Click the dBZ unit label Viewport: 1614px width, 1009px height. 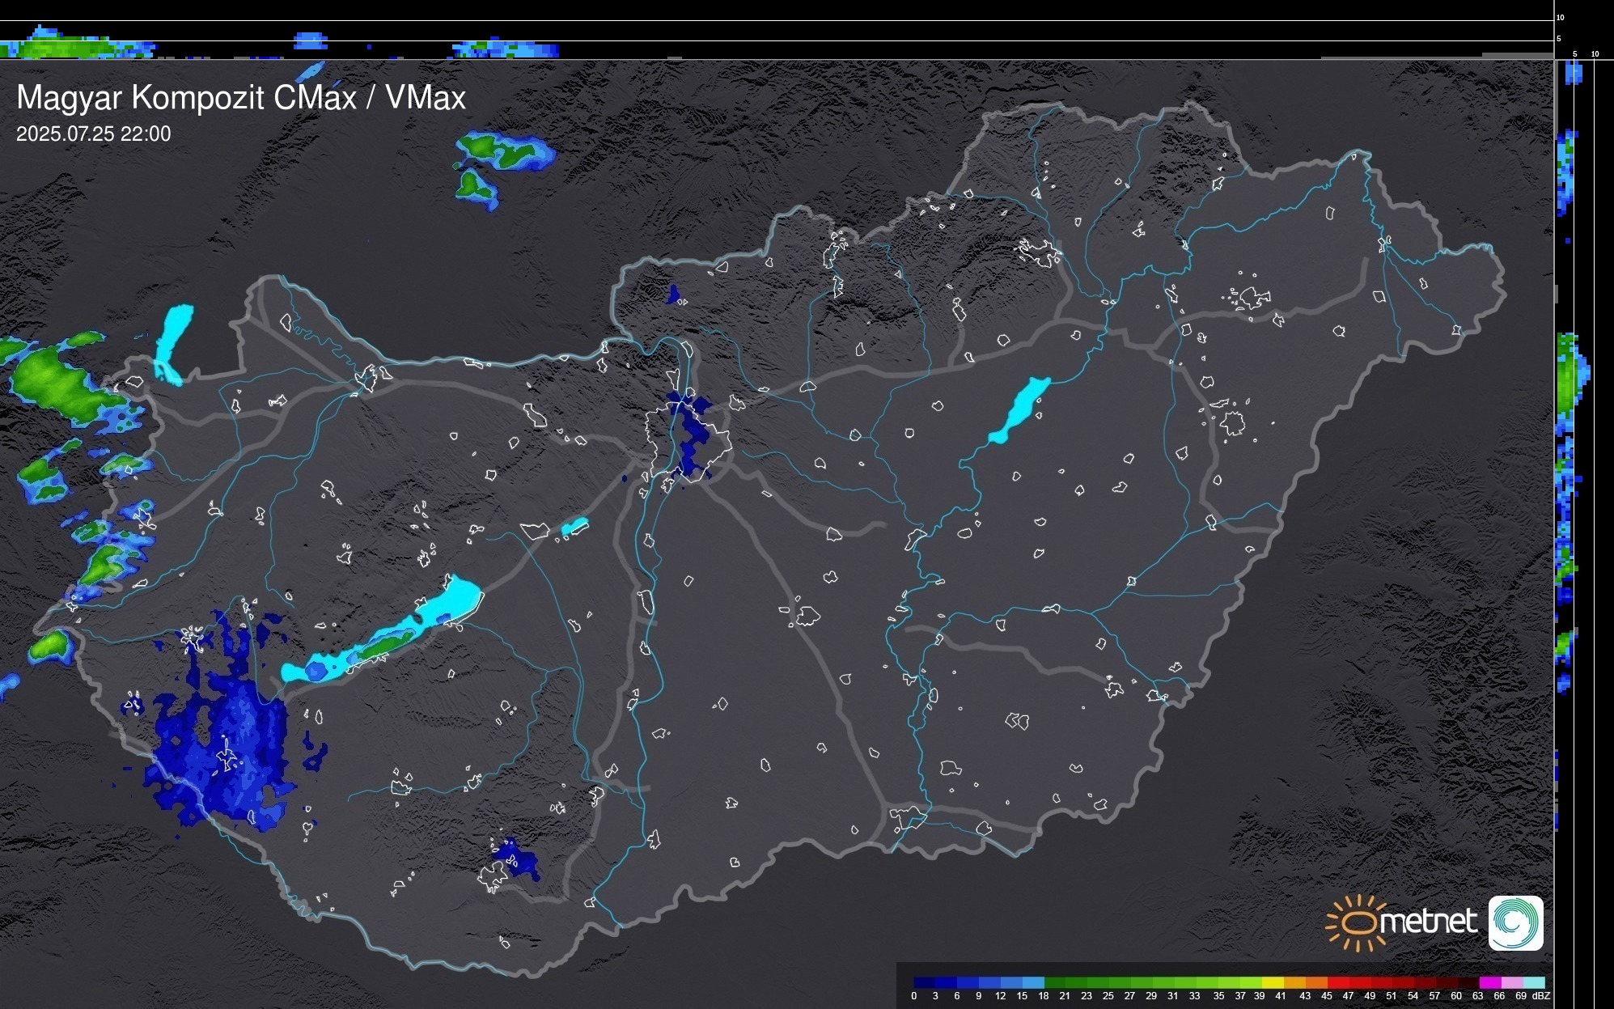tap(1541, 996)
